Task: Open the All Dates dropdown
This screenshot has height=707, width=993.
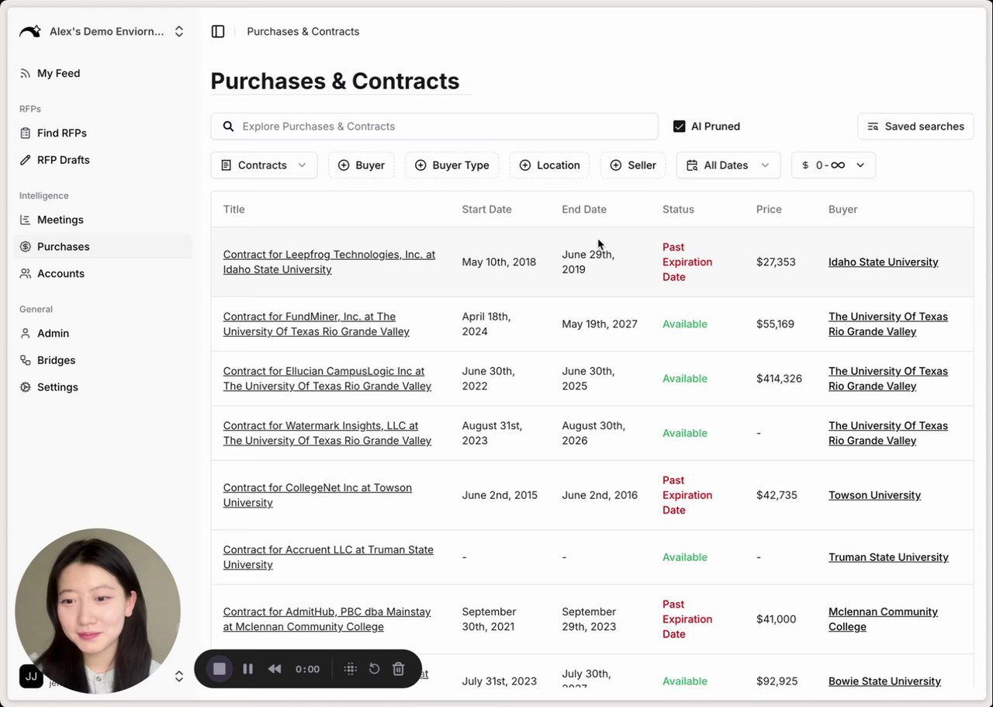Action: click(x=728, y=165)
